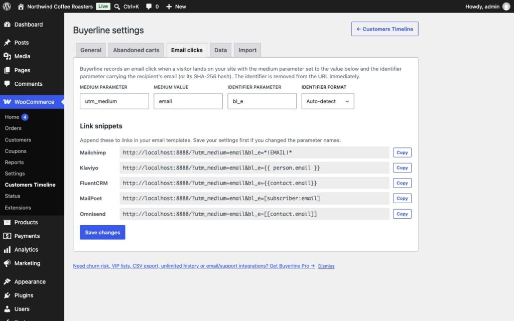Click the Live status badge
514x321 pixels.
103,7
